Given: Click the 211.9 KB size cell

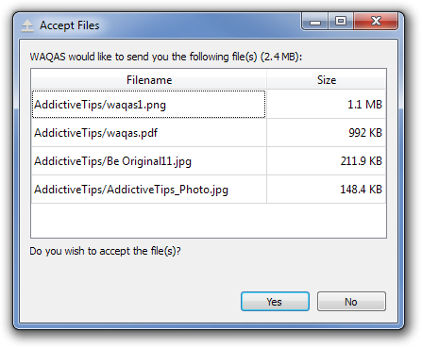Looking at the screenshot, I should pyautogui.click(x=327, y=161).
